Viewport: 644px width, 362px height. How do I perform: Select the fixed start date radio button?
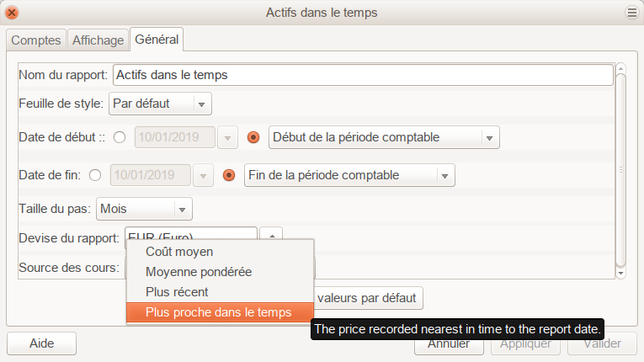click(119, 137)
